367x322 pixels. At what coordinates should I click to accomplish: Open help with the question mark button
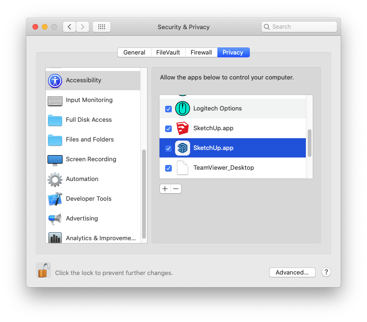[326, 272]
